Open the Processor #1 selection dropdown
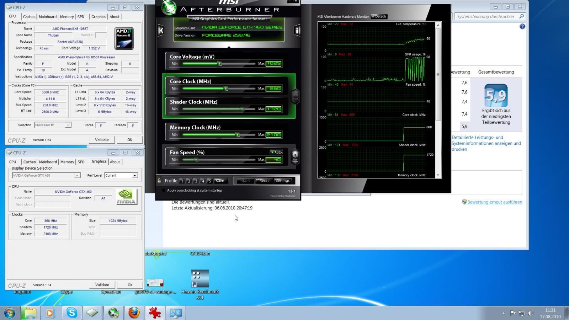 [53, 125]
